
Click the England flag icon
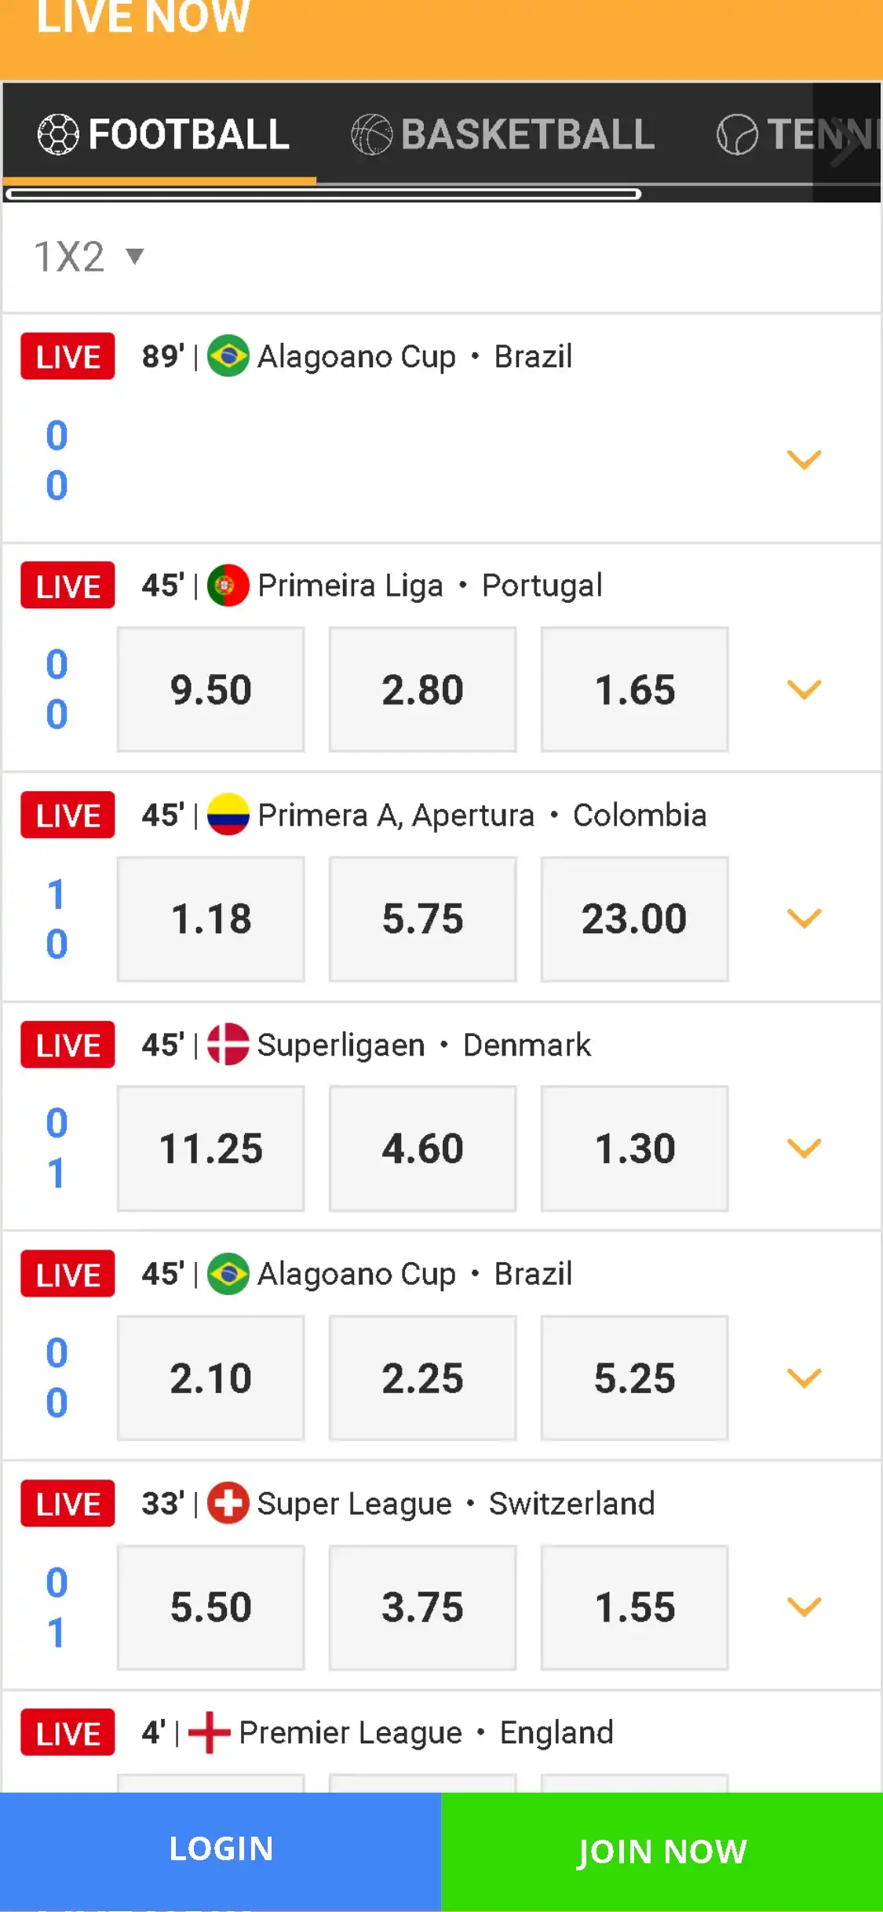tap(209, 1732)
